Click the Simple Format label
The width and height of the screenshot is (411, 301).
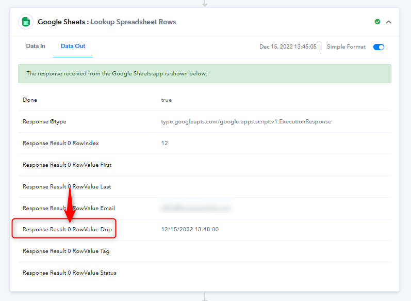coord(346,46)
